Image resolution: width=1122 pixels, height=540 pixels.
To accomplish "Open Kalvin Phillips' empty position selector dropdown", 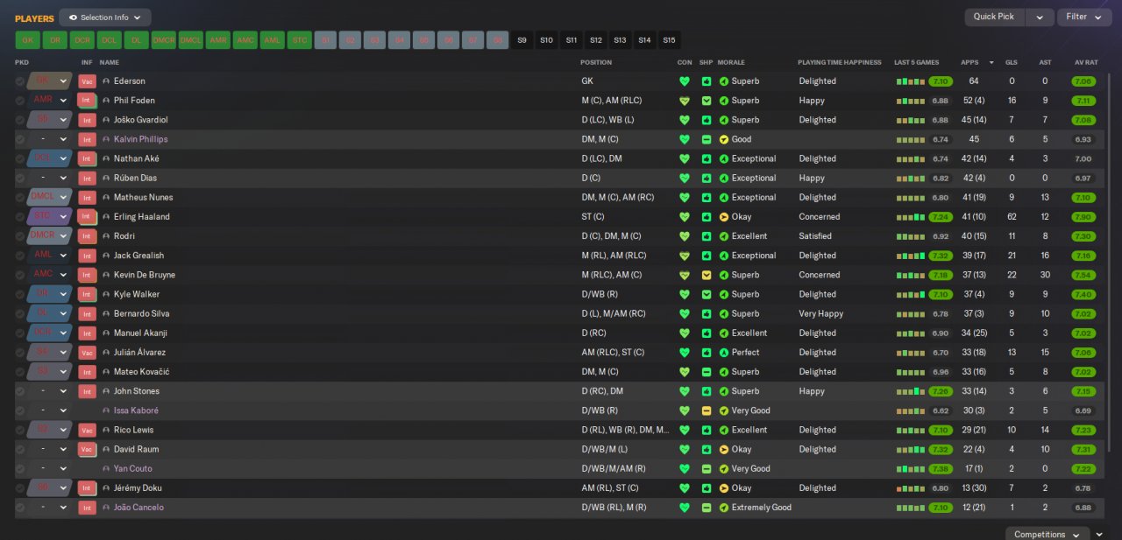I will click(x=49, y=139).
